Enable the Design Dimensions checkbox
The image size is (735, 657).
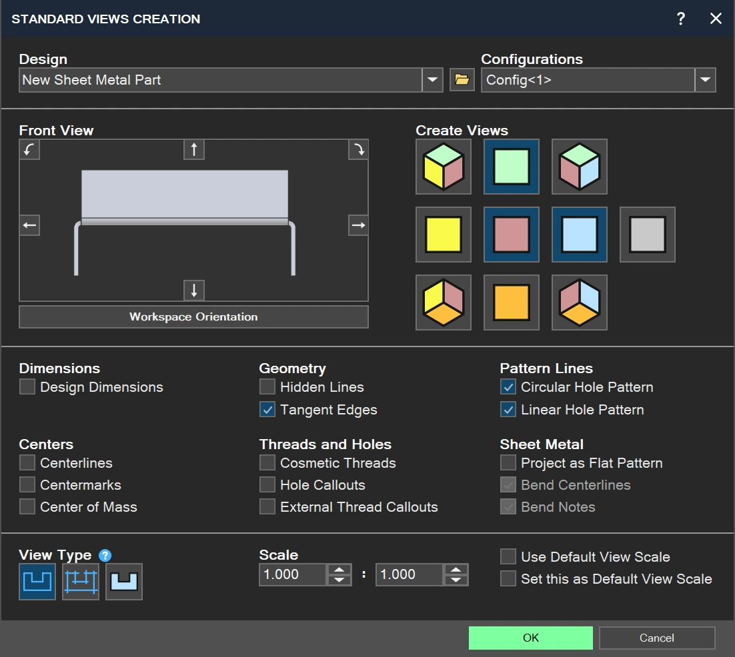coord(27,386)
